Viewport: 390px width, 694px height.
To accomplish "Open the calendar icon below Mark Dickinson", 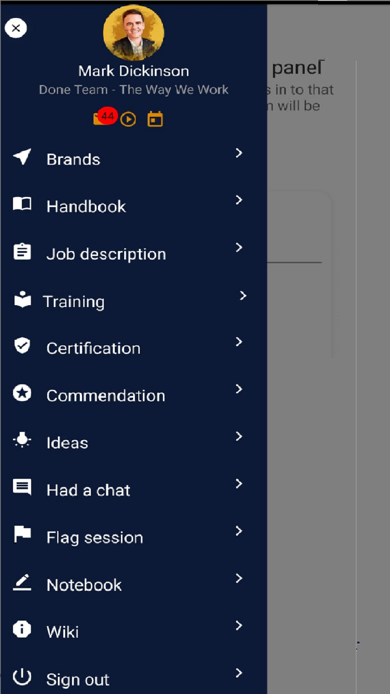I will 155,119.
